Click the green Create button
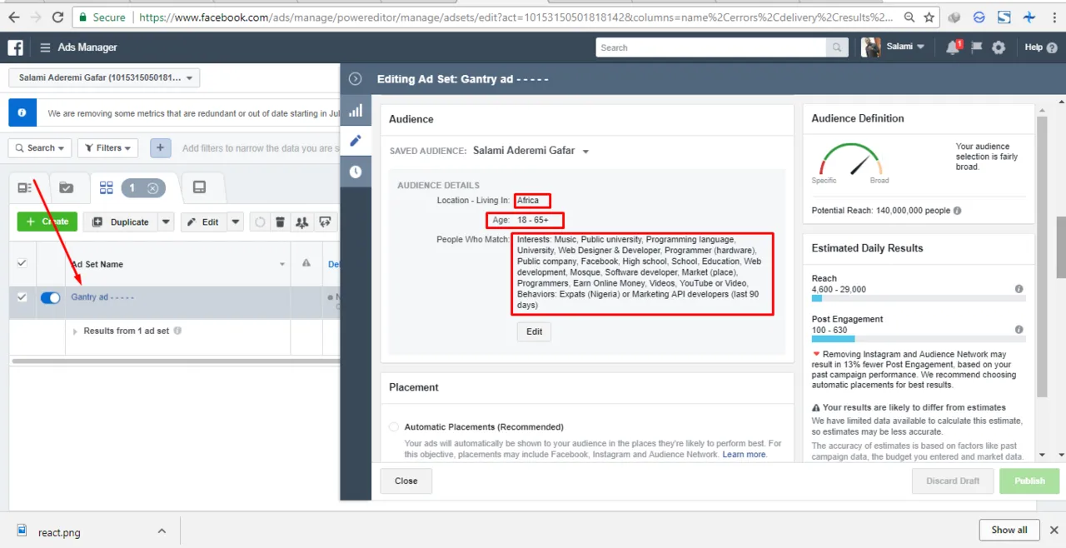1066x548 pixels. tap(47, 222)
